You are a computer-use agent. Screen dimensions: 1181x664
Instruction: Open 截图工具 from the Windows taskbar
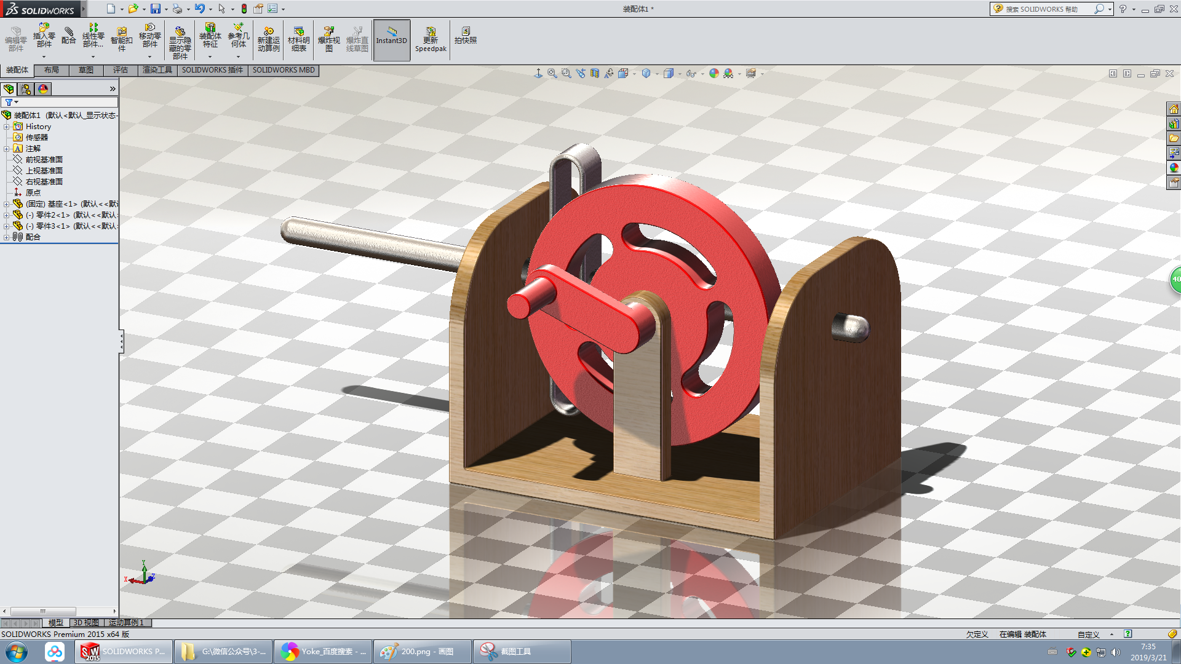[x=523, y=652]
